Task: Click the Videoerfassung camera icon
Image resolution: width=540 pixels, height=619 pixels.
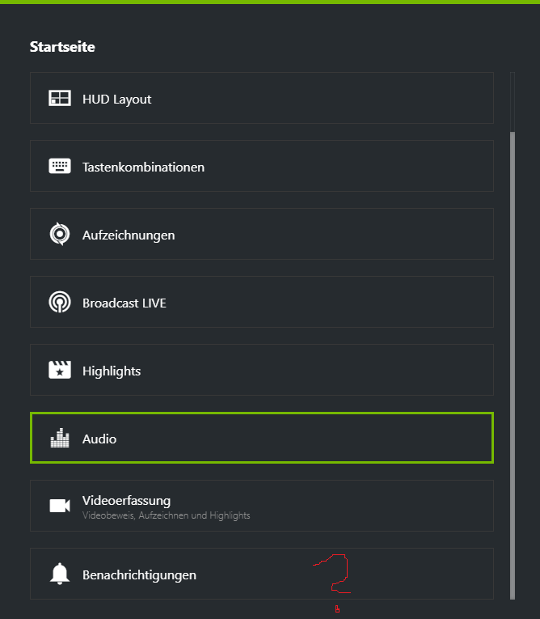Action: click(x=60, y=506)
